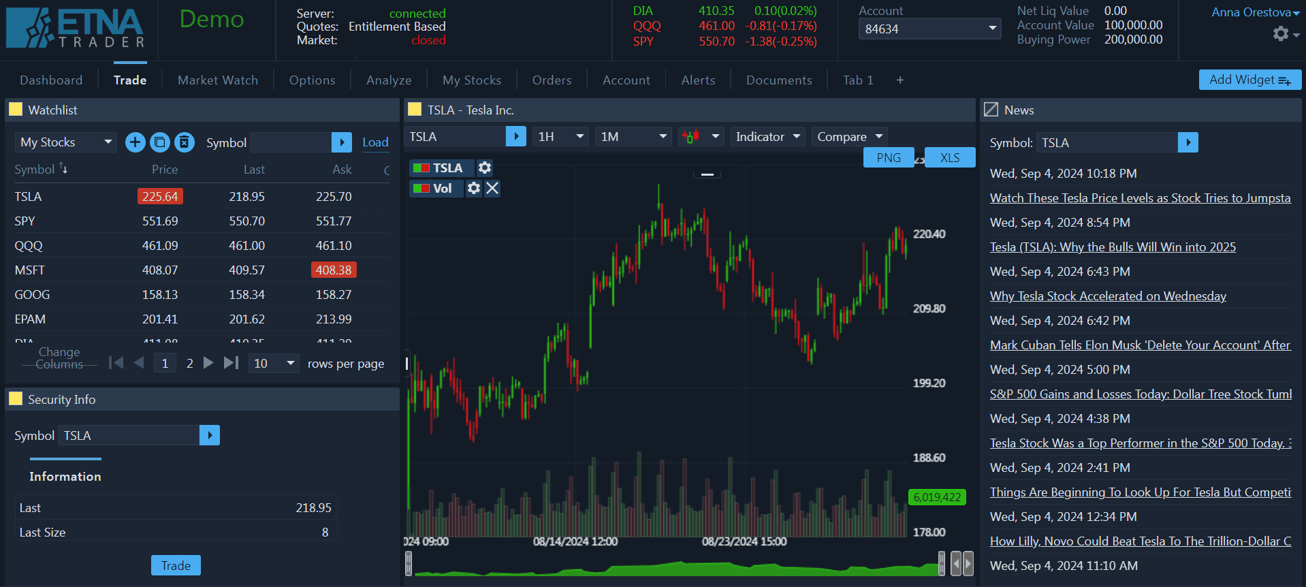Open 'Why Tesla Stock Accelerated on Wednesday' article
This screenshot has width=1306, height=587.
click(x=1108, y=296)
